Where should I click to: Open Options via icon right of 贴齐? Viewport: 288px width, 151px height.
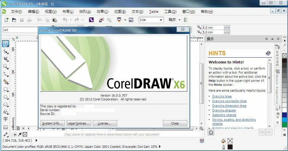(x=186, y=20)
